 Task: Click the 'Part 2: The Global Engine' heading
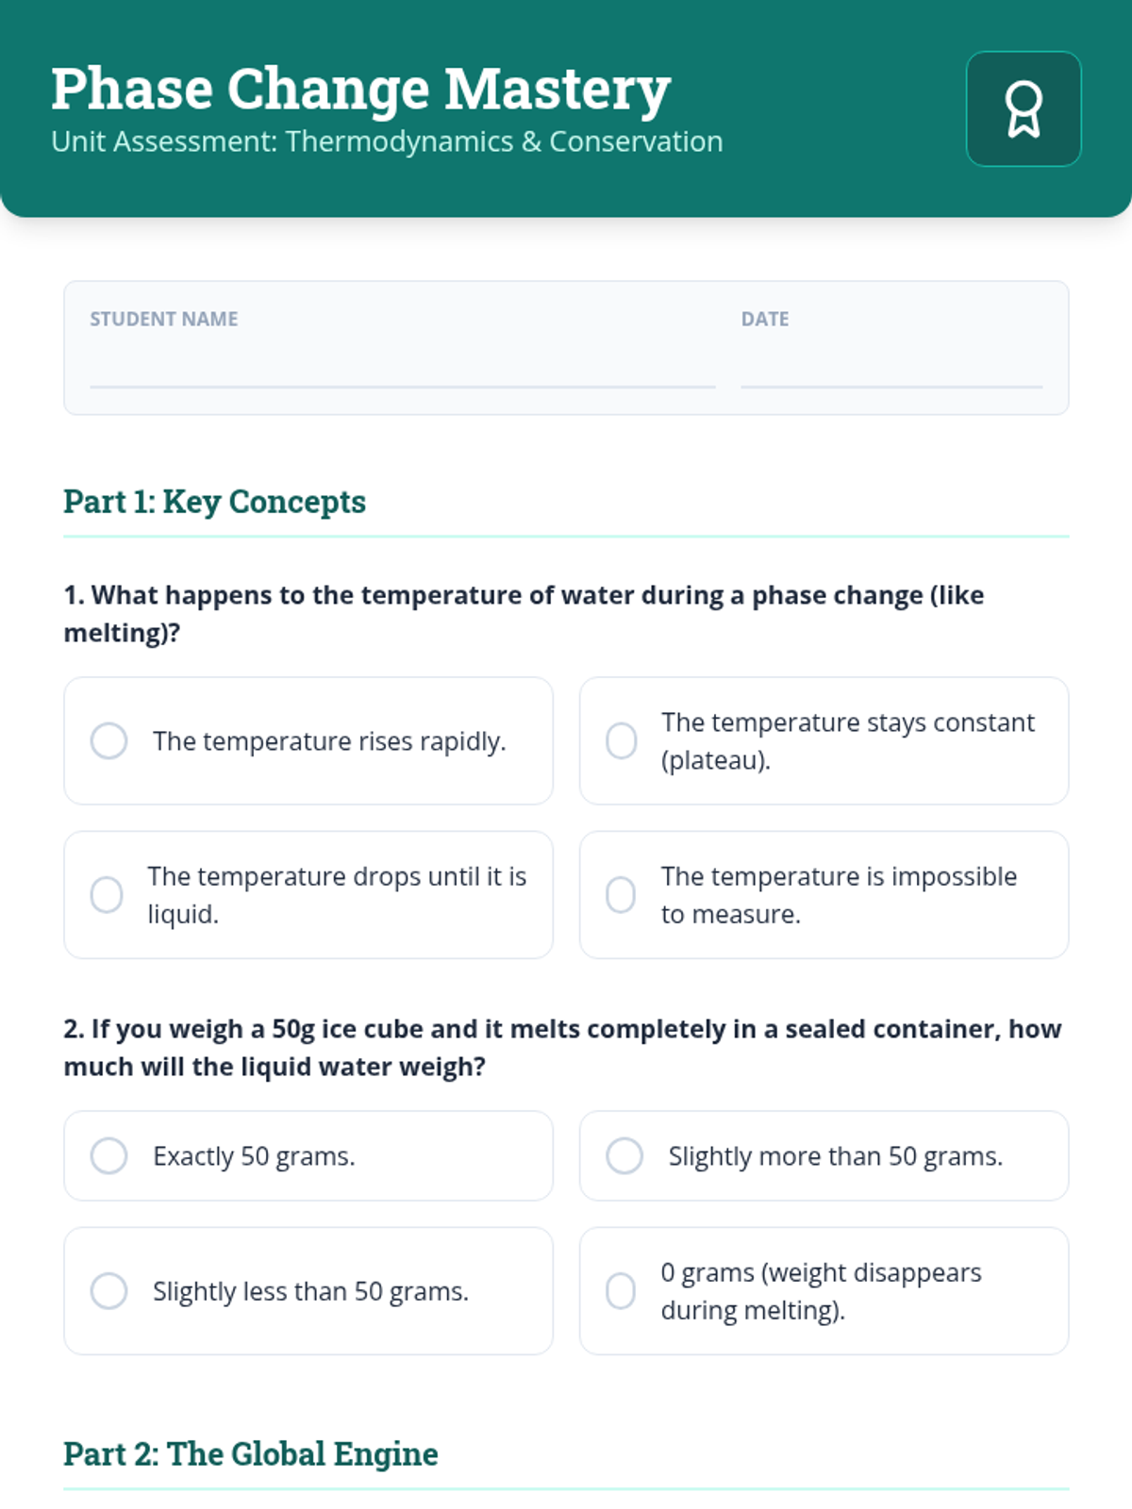(251, 1453)
